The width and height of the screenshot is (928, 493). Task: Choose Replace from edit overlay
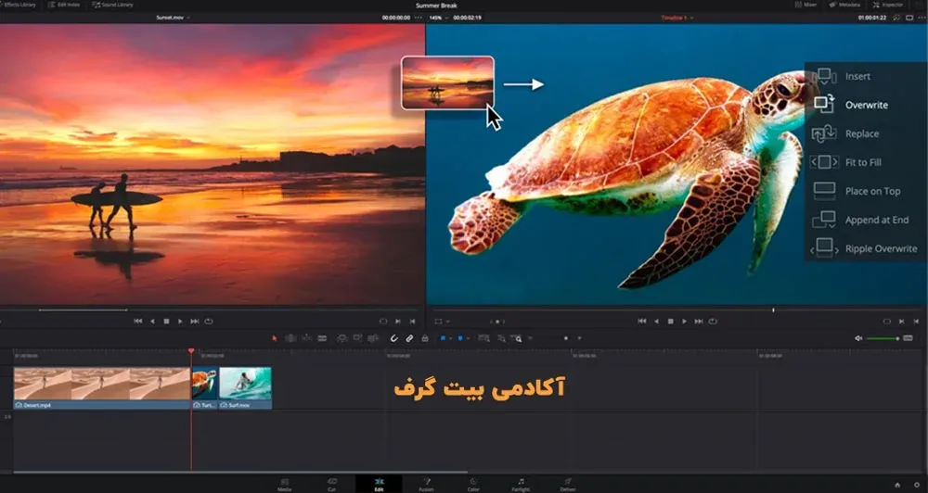pos(861,133)
